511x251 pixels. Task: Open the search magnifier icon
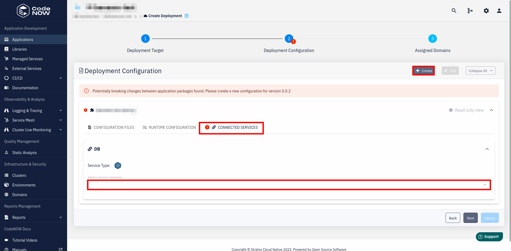pyautogui.click(x=454, y=11)
